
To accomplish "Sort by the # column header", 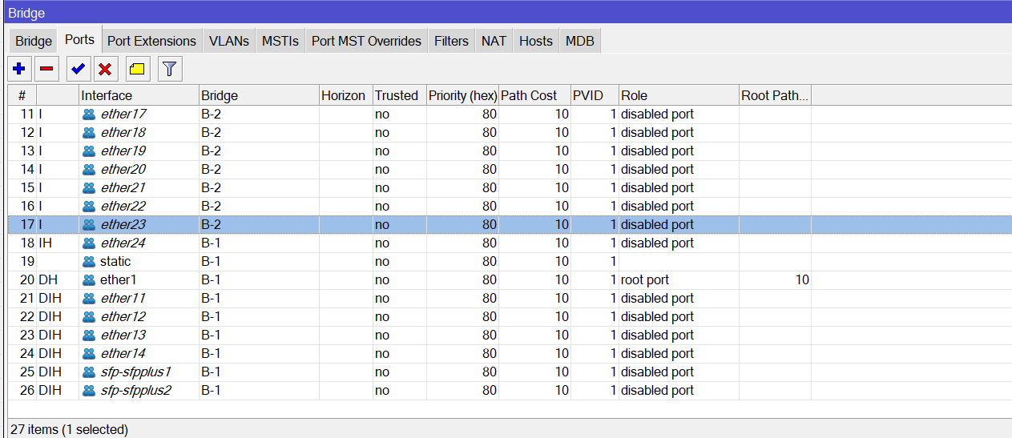I will (22, 95).
